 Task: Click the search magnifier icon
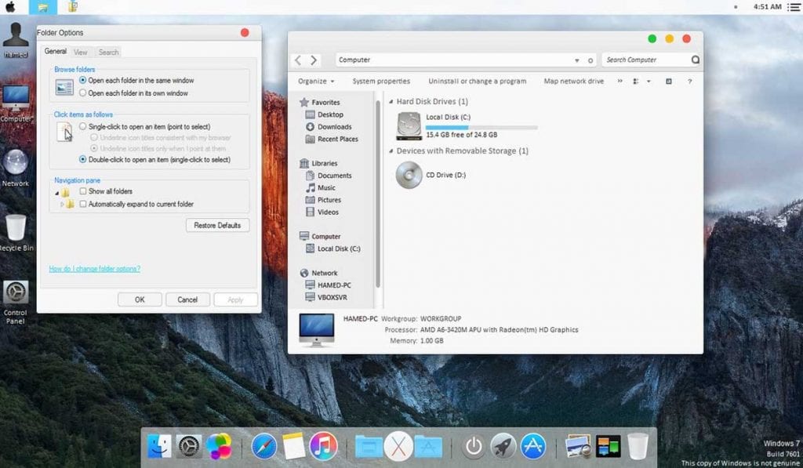click(695, 60)
